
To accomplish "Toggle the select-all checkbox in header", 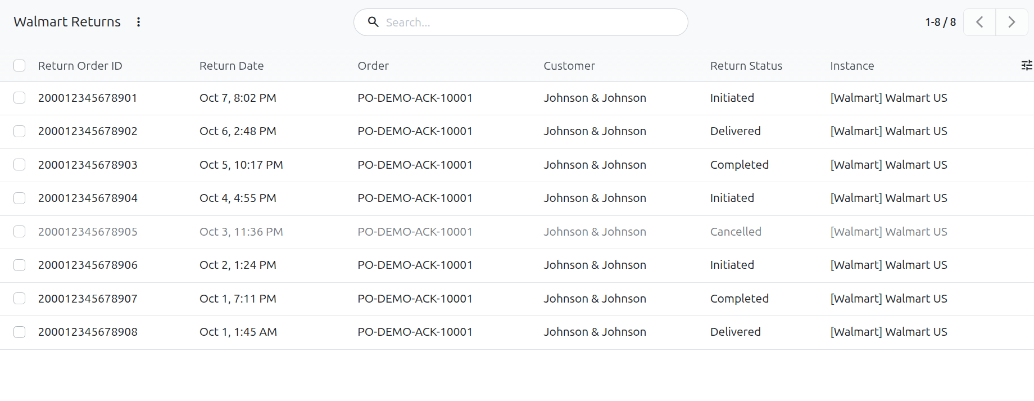I will pyautogui.click(x=20, y=66).
